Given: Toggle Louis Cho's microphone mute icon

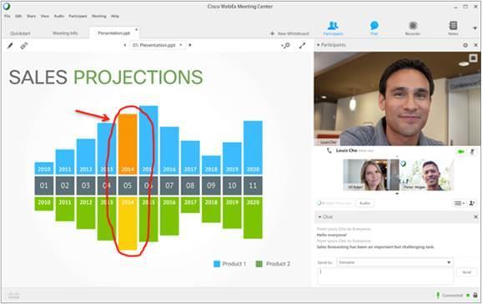Looking at the screenshot, I should (473, 151).
